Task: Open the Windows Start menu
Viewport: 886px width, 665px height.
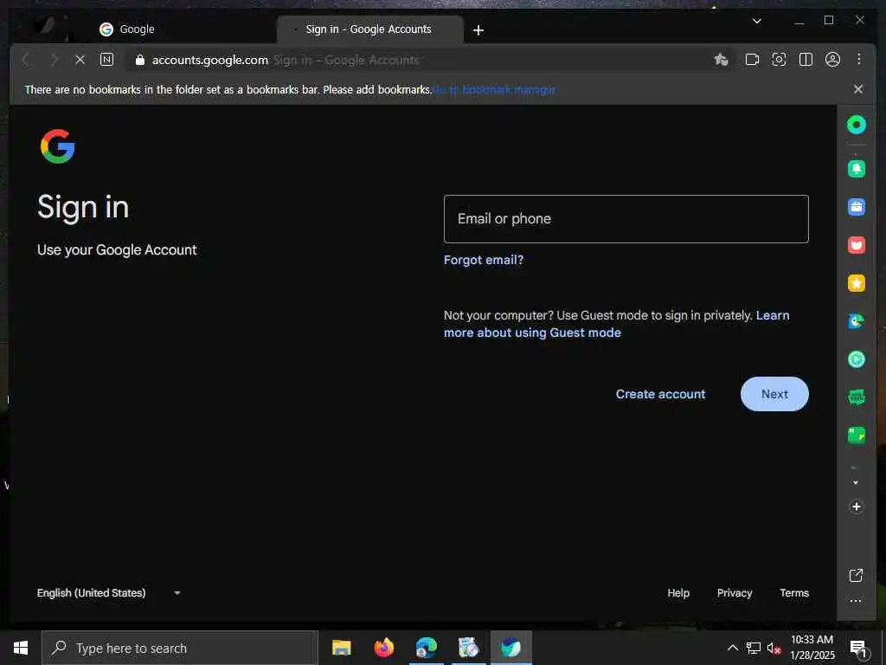Action: (21, 648)
